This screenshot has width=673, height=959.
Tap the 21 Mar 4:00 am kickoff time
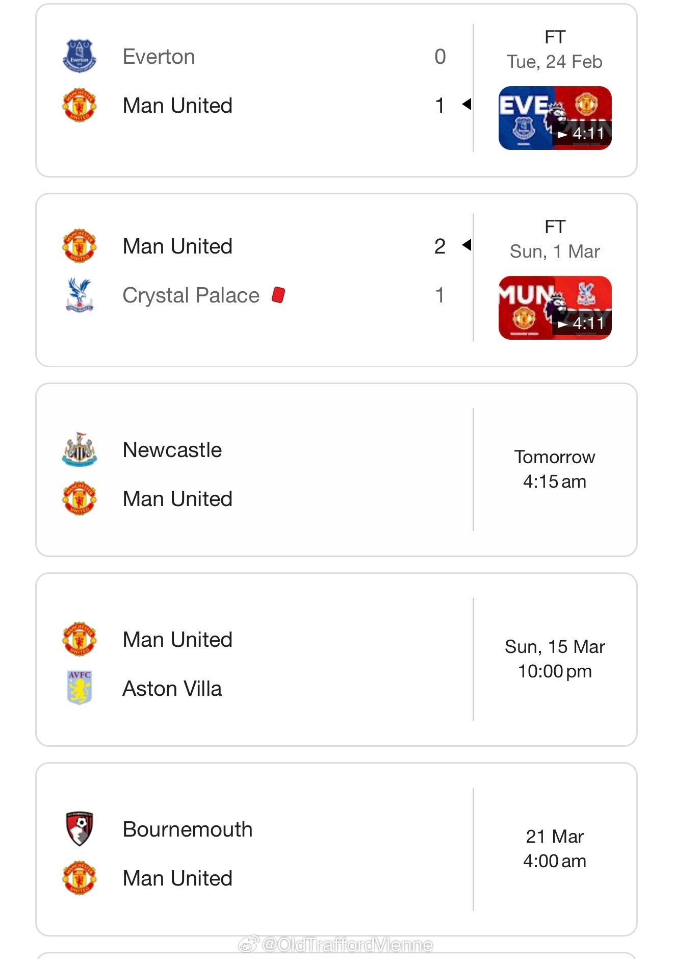click(x=555, y=849)
